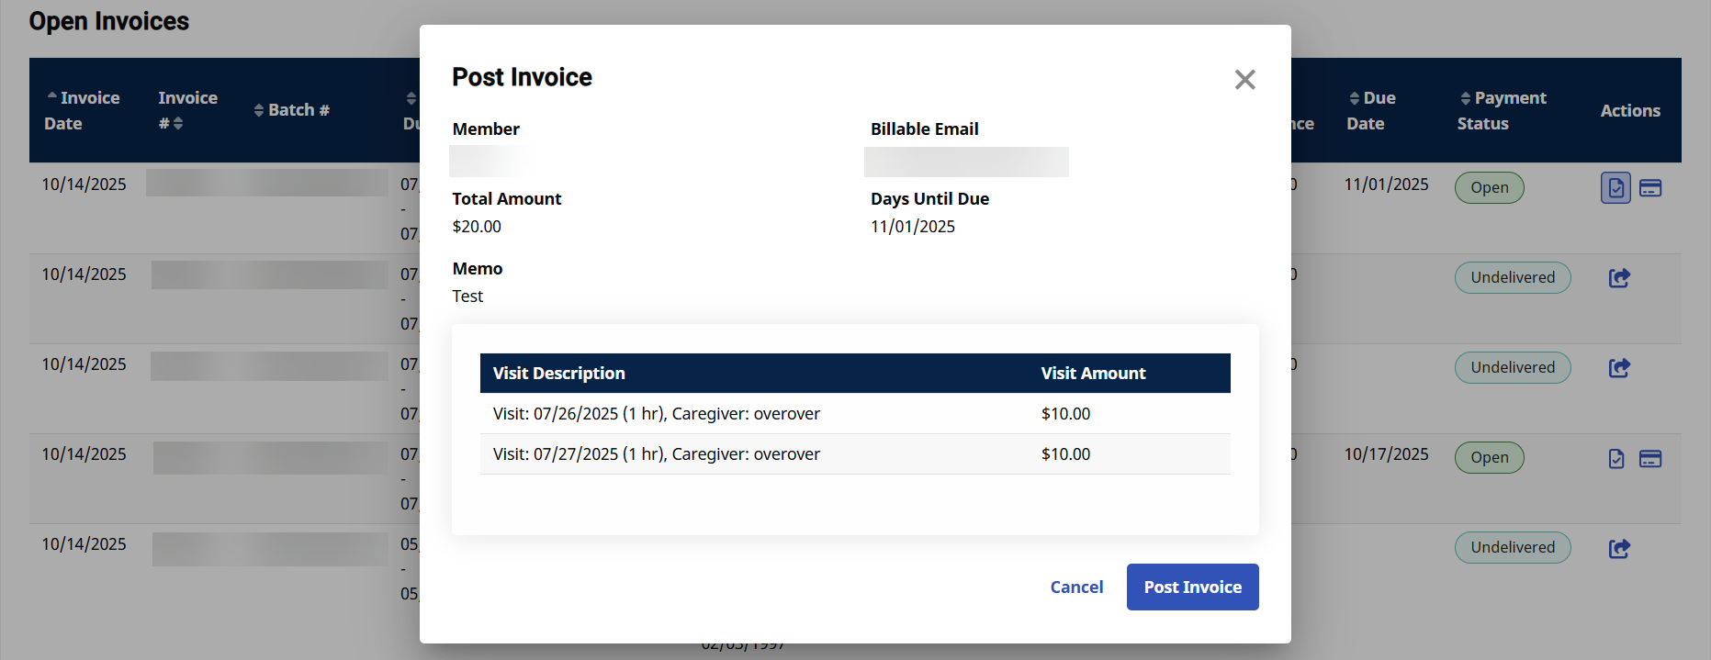Click the Post Invoice confirm button
Image resolution: width=1711 pixels, height=660 pixels.
[x=1191, y=587]
